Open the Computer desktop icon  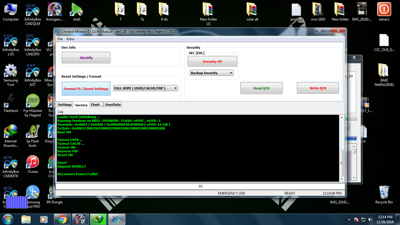tap(11, 12)
